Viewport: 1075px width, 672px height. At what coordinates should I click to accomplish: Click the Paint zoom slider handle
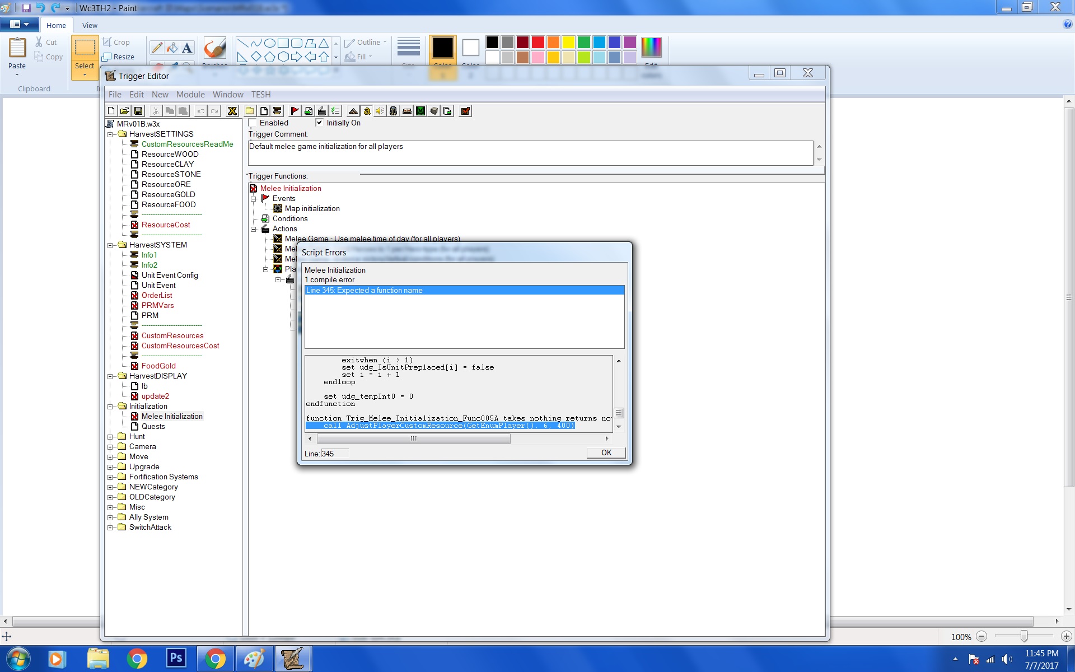pyautogui.click(x=1024, y=636)
